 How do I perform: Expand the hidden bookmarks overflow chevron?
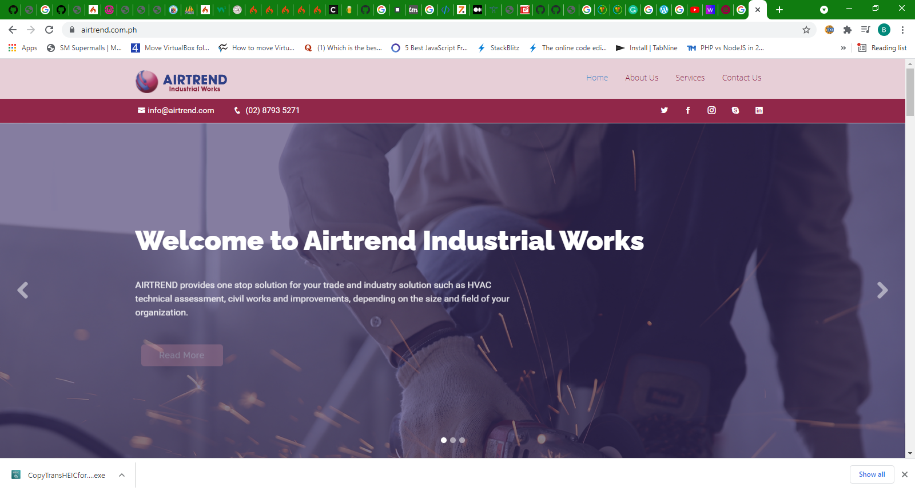(843, 48)
